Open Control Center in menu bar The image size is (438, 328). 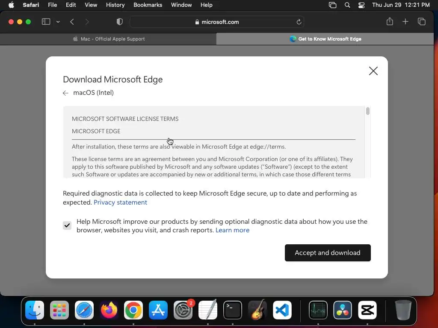361,5
